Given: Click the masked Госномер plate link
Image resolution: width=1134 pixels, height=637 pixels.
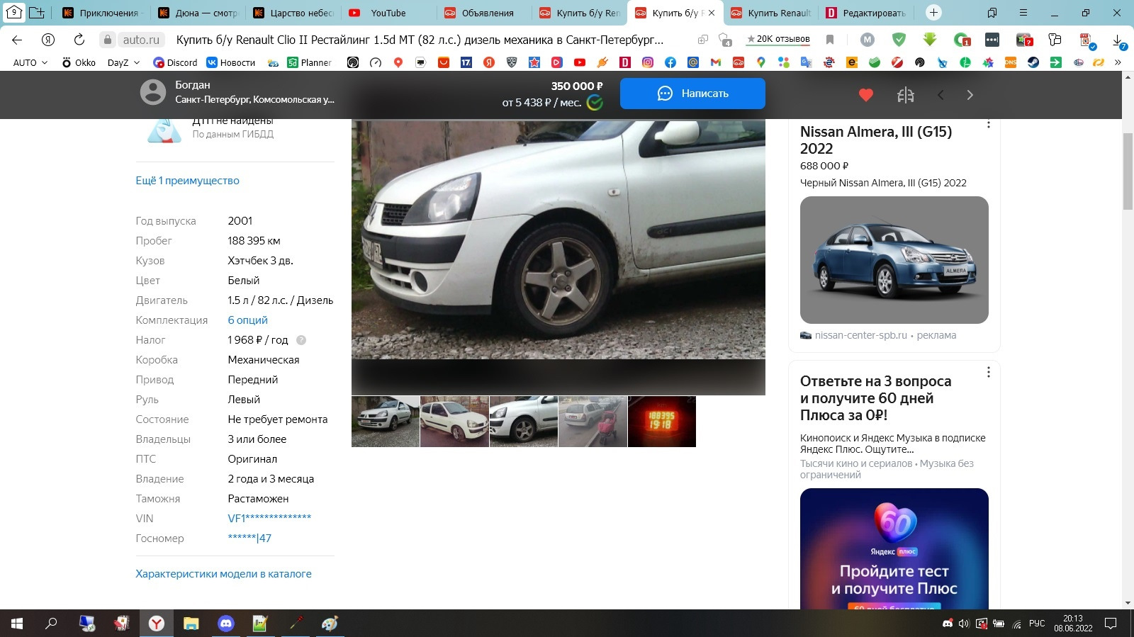Looking at the screenshot, I should [x=249, y=539].
